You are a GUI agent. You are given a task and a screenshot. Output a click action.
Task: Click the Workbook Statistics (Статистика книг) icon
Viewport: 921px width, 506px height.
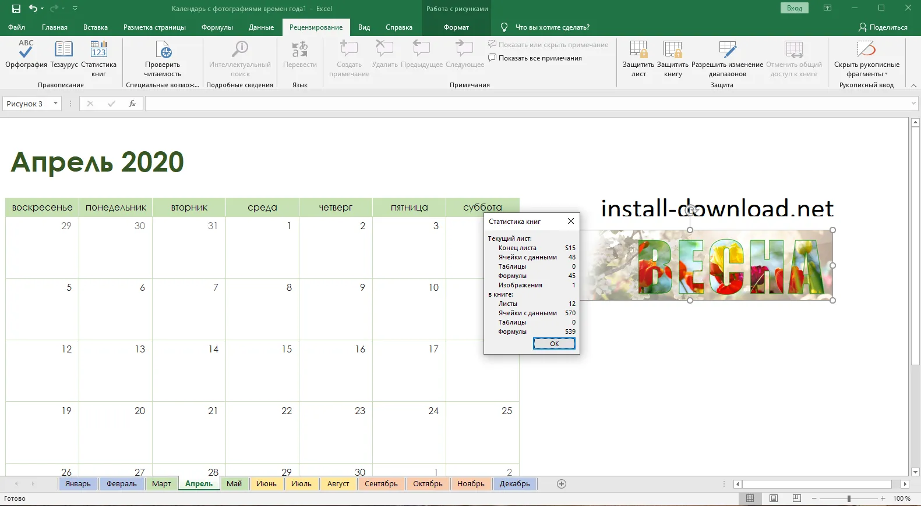pyautogui.click(x=98, y=51)
